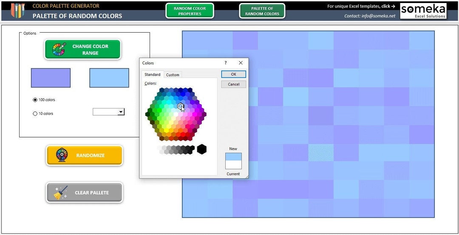Click the Change Color Range button
This screenshot has height=235, width=459.
click(82, 49)
